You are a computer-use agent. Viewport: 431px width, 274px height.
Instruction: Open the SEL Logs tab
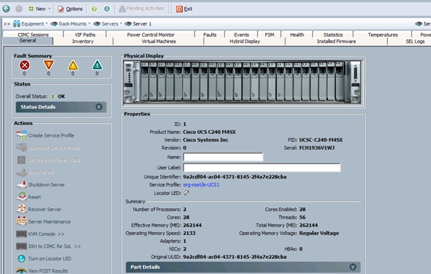(x=415, y=41)
